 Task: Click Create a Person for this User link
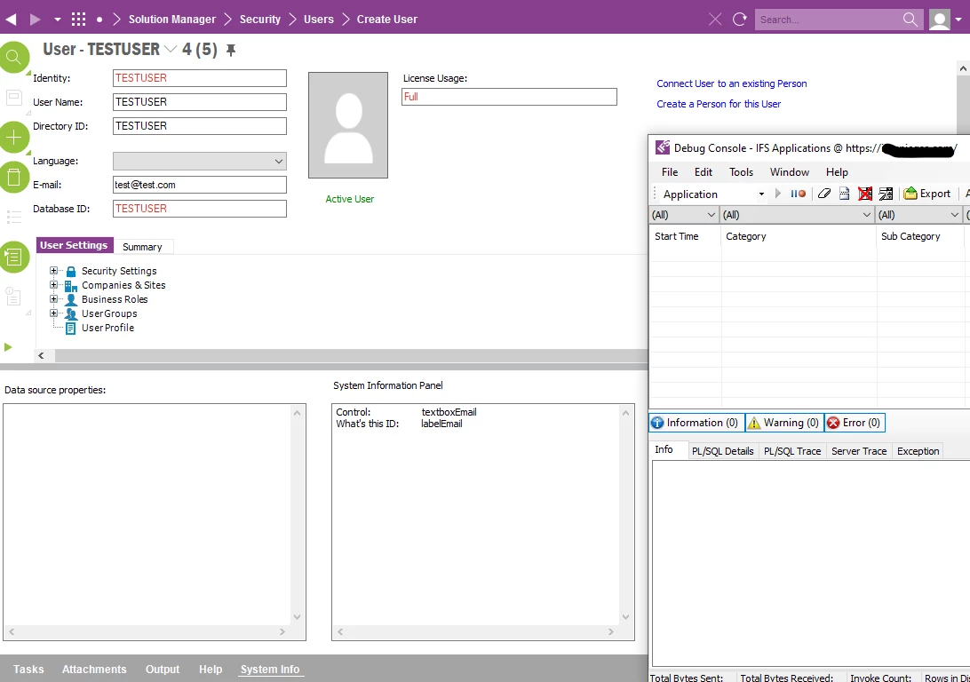719,104
